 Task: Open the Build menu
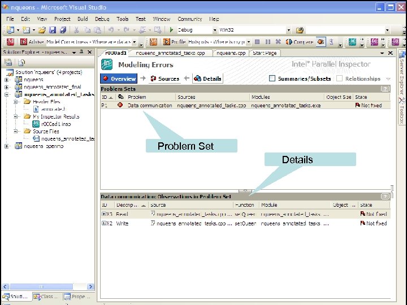tap(83, 19)
